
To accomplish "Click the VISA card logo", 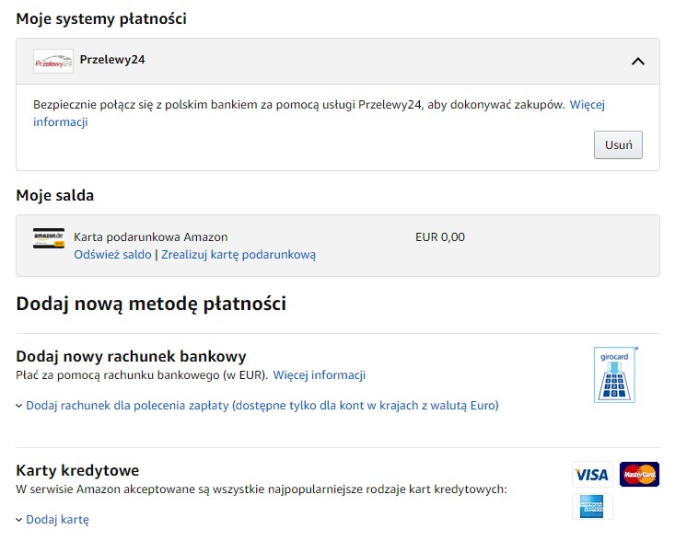I will [x=592, y=475].
